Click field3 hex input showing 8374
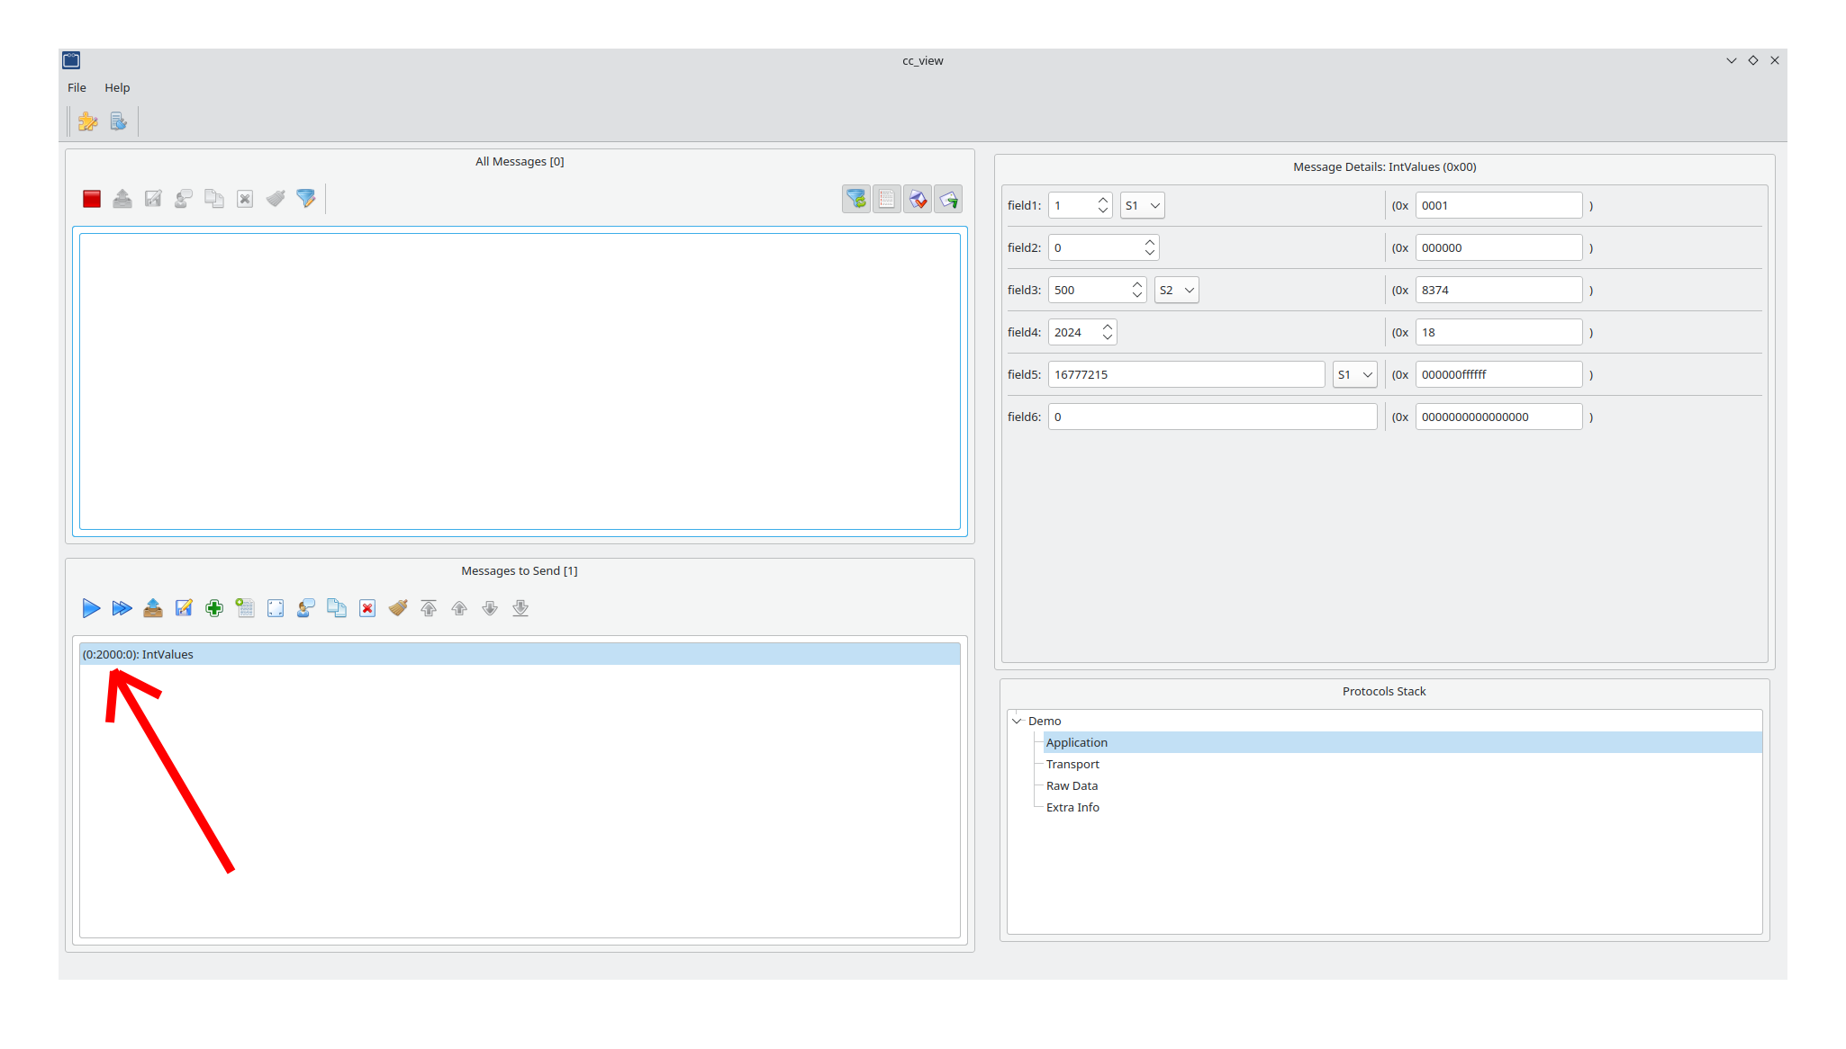 click(x=1498, y=290)
